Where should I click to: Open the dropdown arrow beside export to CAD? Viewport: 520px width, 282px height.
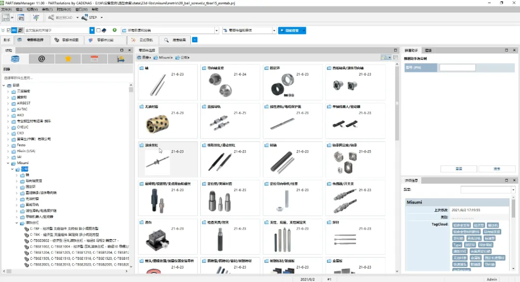coord(77,17)
